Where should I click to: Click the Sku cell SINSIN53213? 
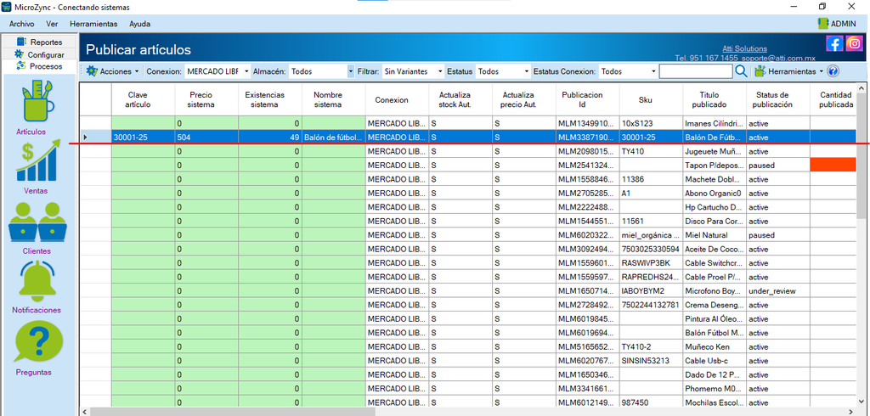(652, 361)
